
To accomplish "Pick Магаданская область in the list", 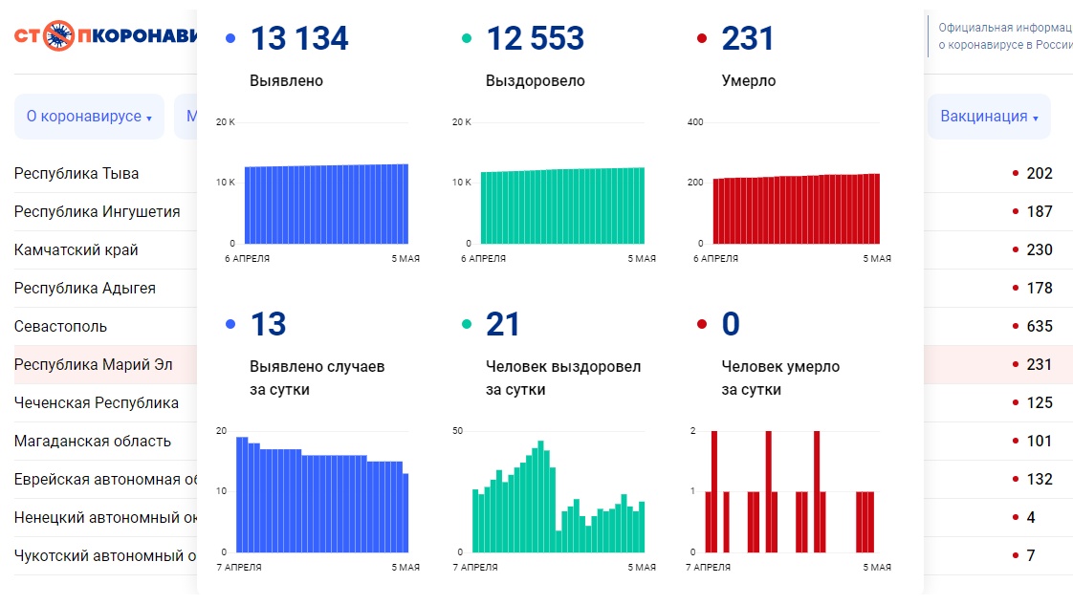I will [x=93, y=441].
